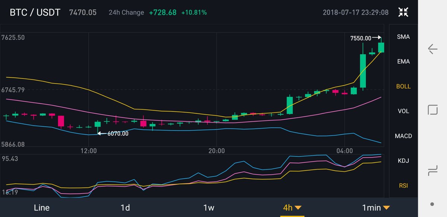Exit fullscreen chart via collapse icon

coord(403,12)
